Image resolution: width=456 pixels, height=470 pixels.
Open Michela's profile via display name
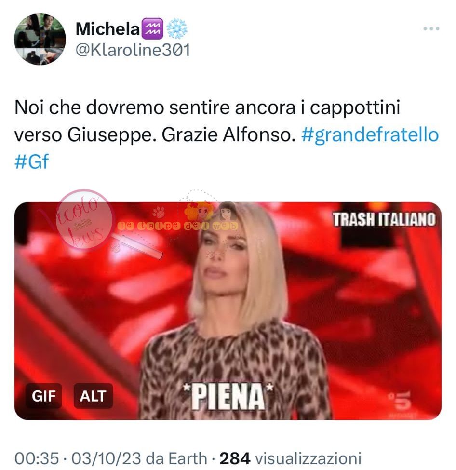click(x=108, y=29)
